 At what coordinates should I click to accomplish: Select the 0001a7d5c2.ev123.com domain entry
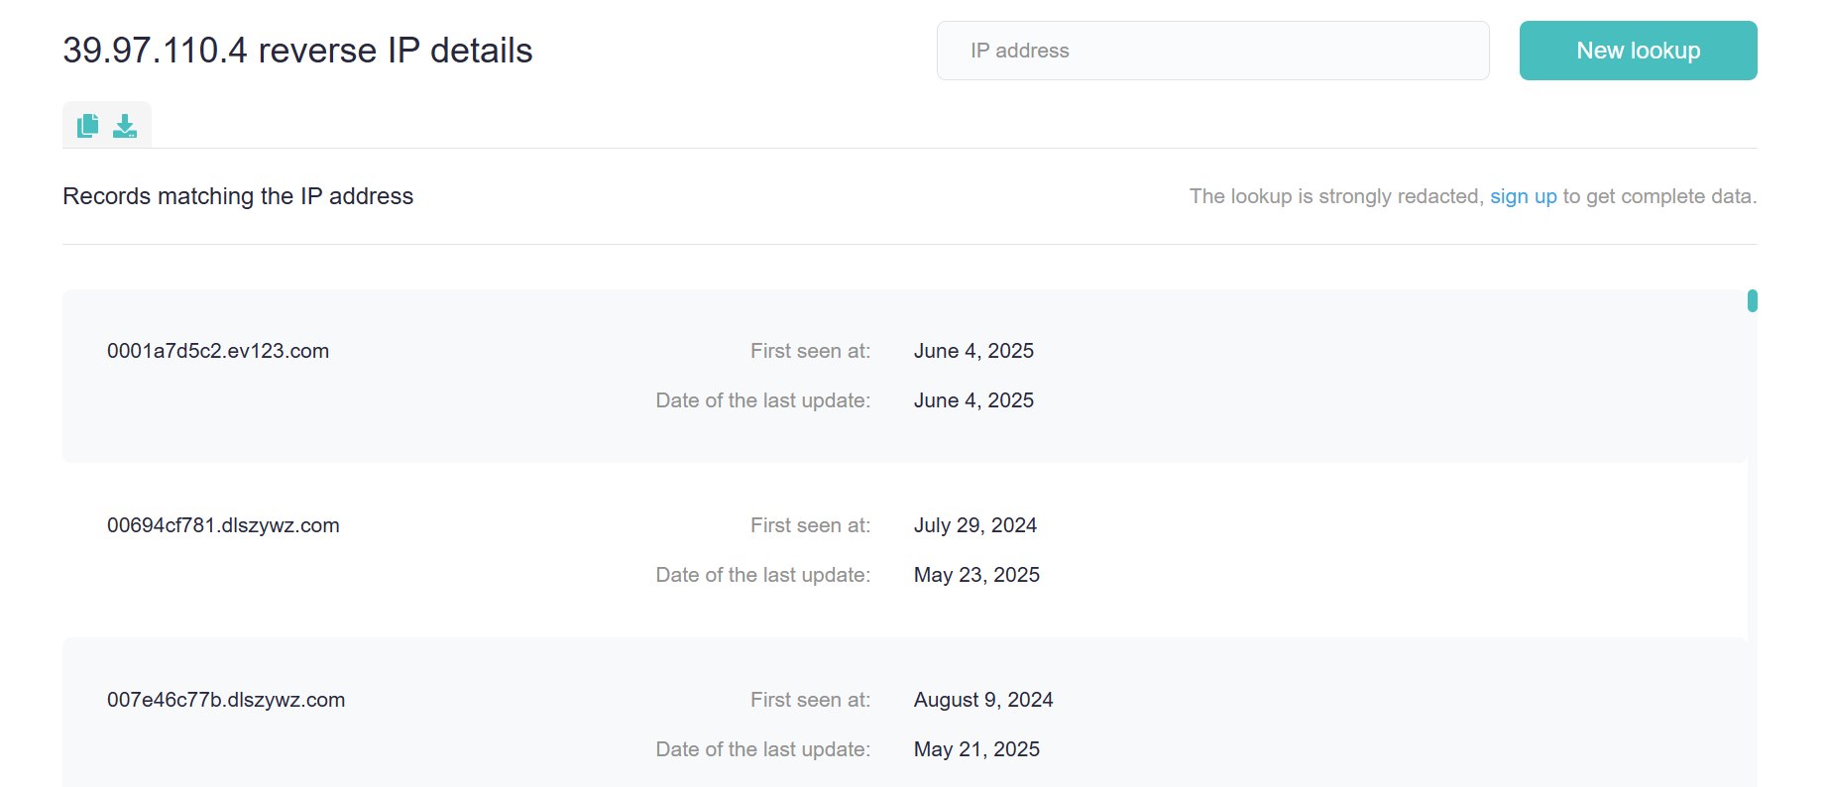coord(218,351)
